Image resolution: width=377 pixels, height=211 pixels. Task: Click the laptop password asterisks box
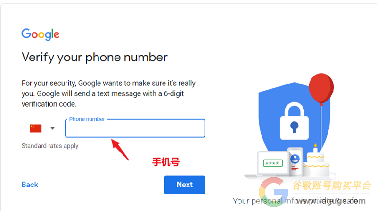click(x=273, y=163)
